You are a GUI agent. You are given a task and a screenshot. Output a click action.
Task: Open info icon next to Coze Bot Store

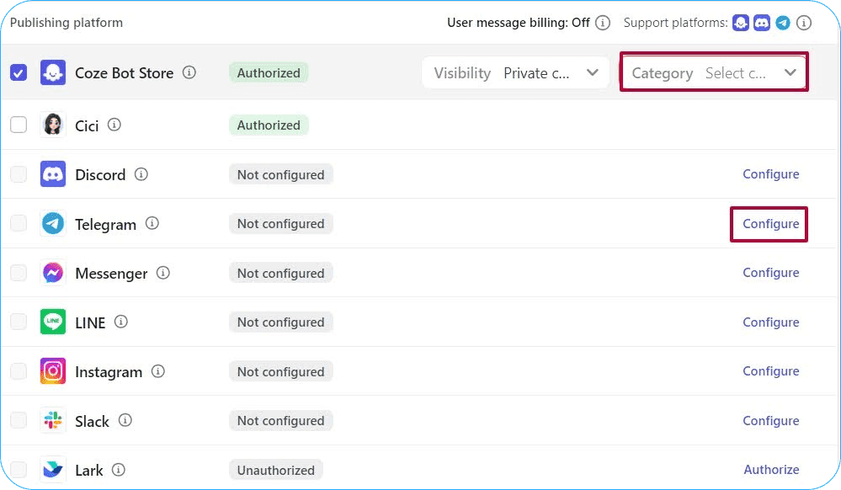pos(189,72)
